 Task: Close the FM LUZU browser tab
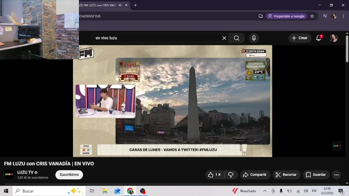[x=126, y=5]
